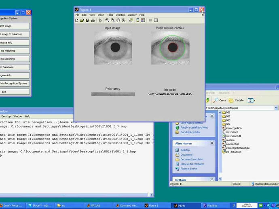
Task: Click Command Window horizontal scrollbar right arrow
Action: coord(151,195)
